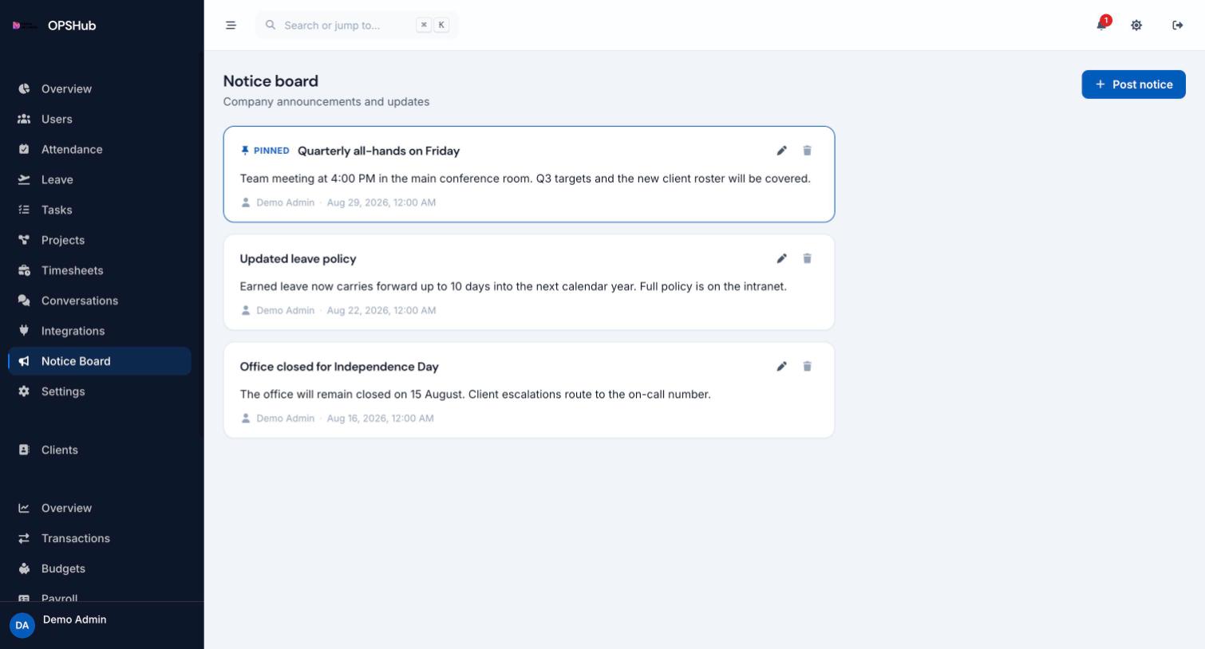Delete the Quarterly all-hands notice
The height and width of the screenshot is (649, 1205).
807,151
